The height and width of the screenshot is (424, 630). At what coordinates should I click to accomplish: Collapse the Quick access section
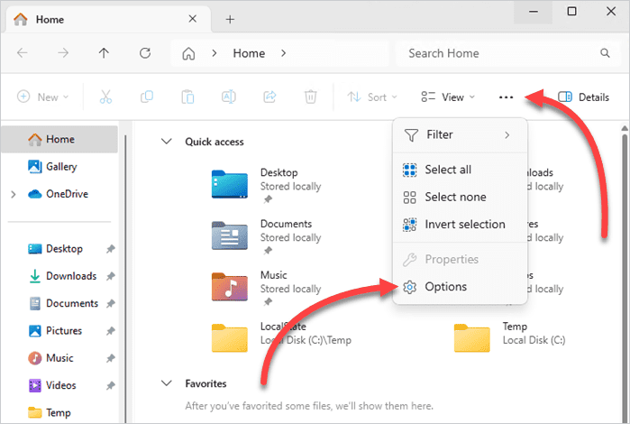click(167, 142)
